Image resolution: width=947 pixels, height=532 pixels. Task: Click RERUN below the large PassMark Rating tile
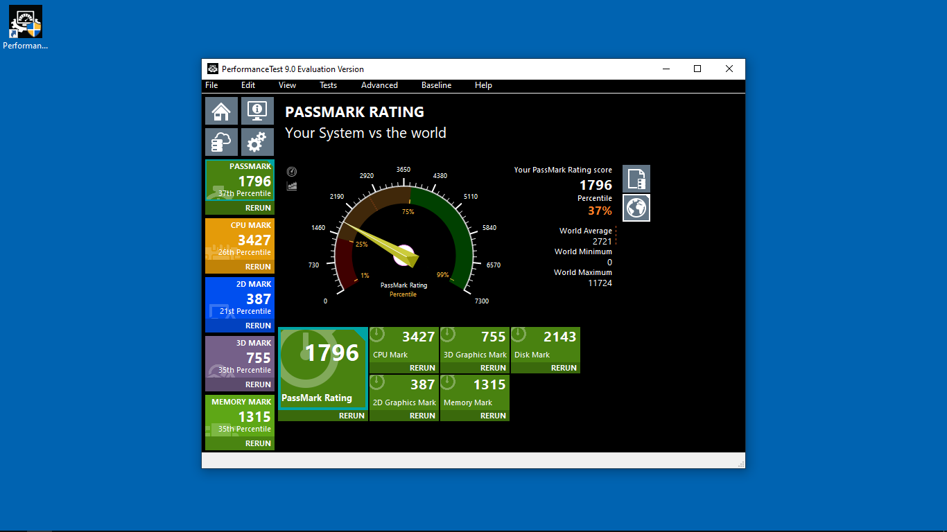[351, 416]
